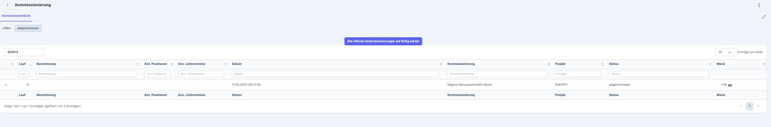The image size is (771, 127).
Task: Select page 1 button
Action: coord(750,106)
